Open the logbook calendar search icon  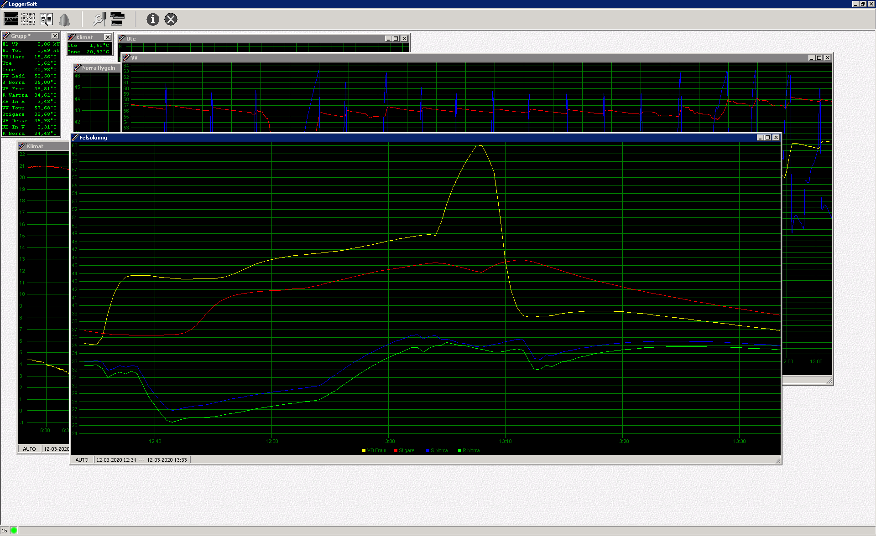point(47,19)
